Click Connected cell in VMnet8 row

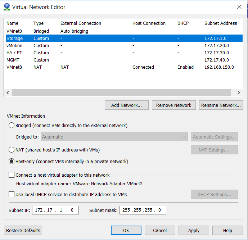click(143, 67)
